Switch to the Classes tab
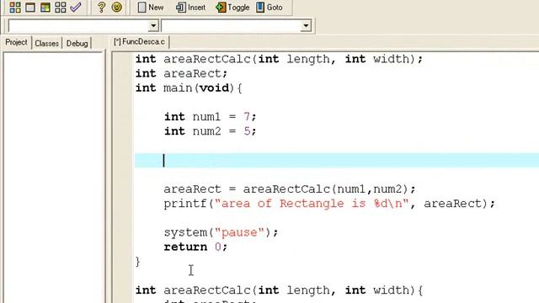 (47, 43)
